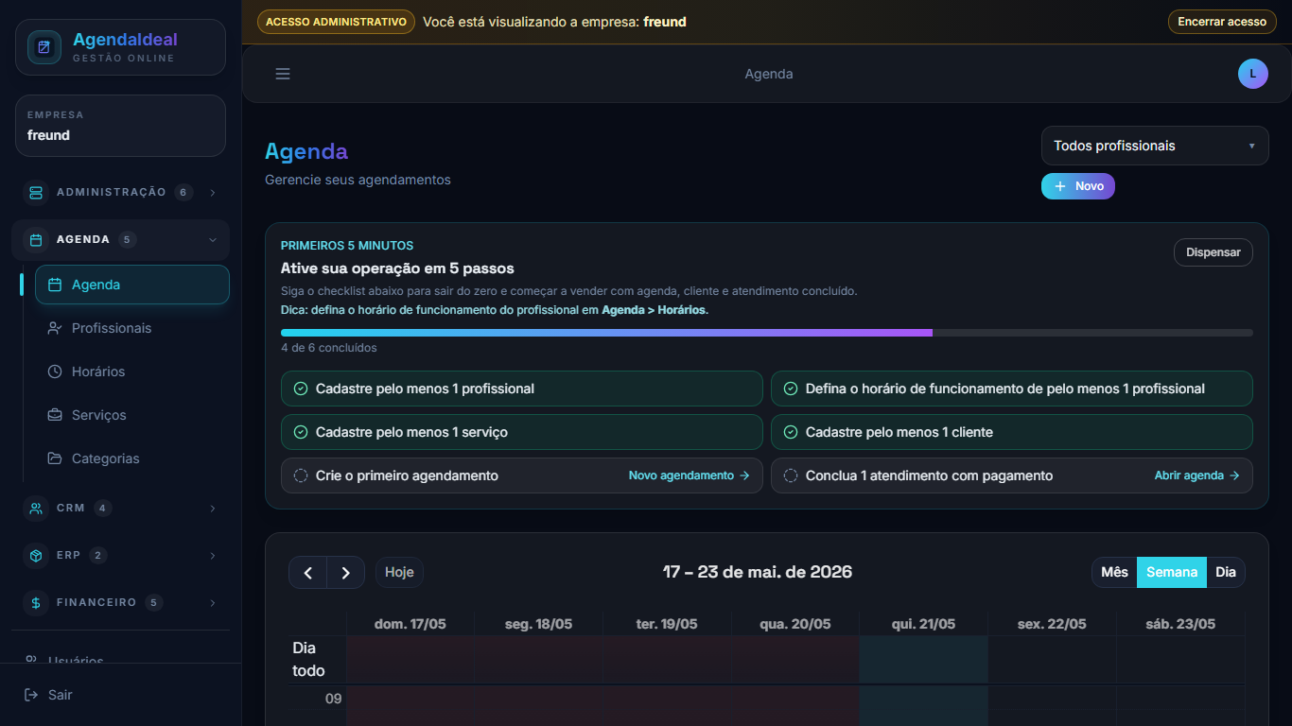Screen dimensions: 1292x726
Task: Click the Horários clock icon
Action: (55, 372)
